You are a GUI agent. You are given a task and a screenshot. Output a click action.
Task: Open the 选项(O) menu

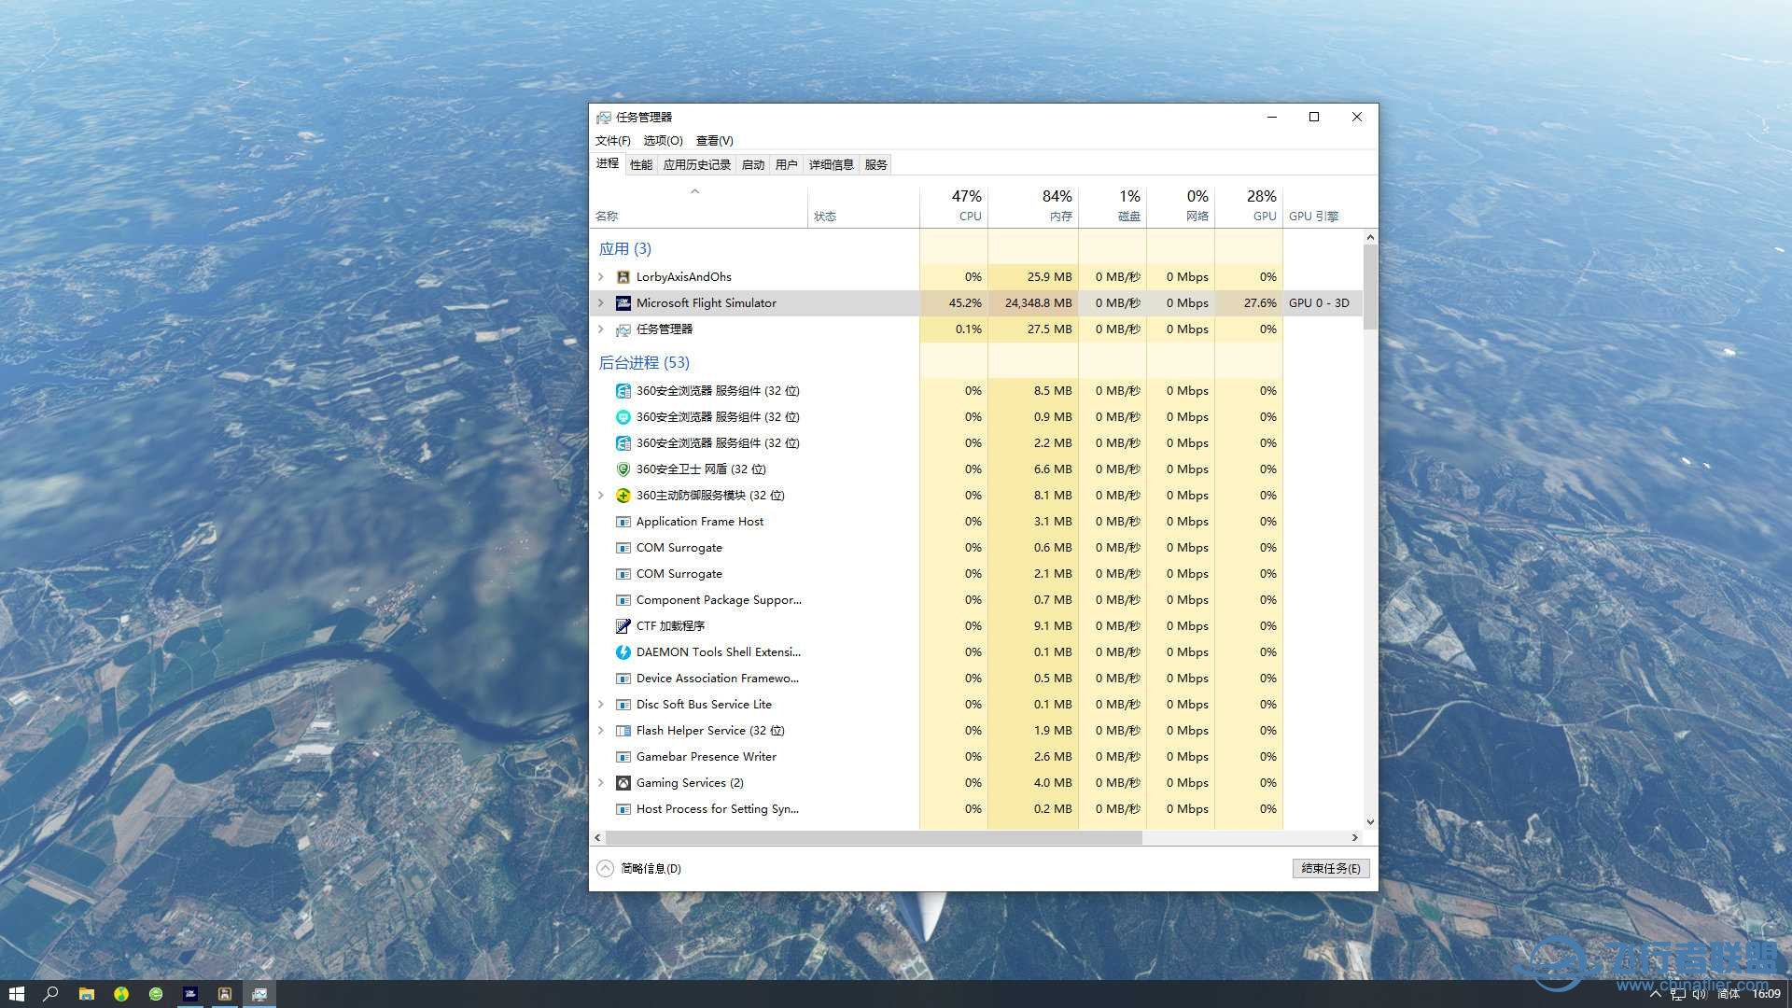pyautogui.click(x=663, y=141)
